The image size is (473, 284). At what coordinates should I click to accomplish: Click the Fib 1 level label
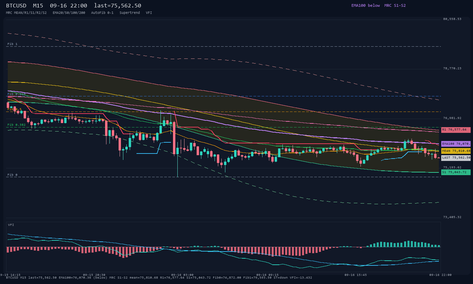pos(13,44)
